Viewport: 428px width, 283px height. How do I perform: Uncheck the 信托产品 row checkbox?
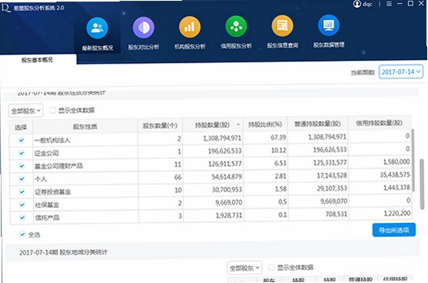tap(22, 218)
